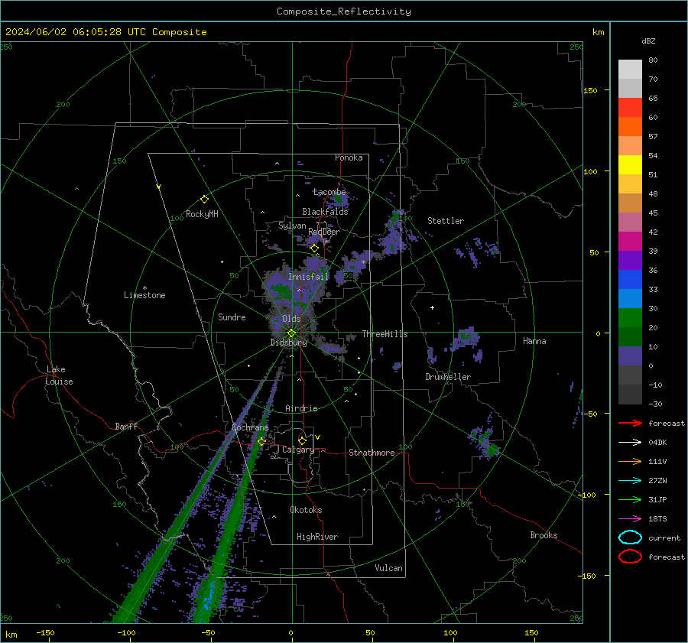Click the Lacombe town label
The image size is (688, 643).
[329, 192]
